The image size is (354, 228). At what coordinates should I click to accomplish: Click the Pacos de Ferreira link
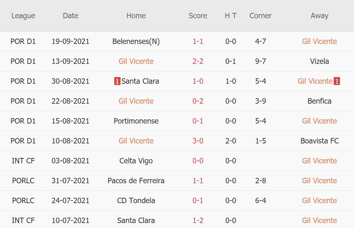tap(136, 181)
